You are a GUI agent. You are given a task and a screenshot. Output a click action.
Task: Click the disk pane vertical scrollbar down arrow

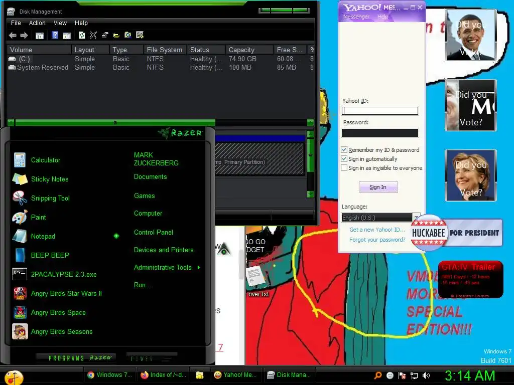pyautogui.click(x=310, y=194)
